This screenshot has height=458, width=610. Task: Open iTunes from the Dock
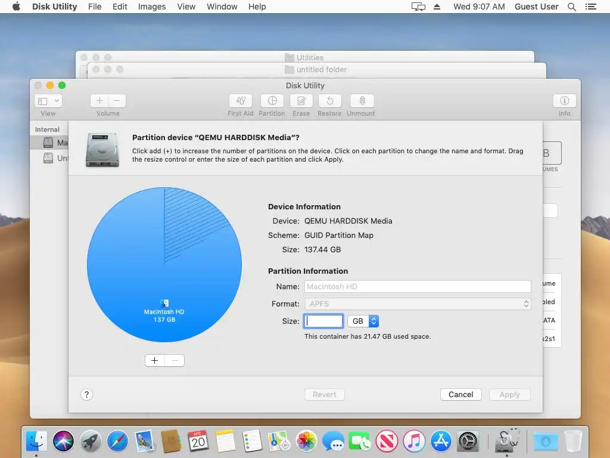point(414,441)
